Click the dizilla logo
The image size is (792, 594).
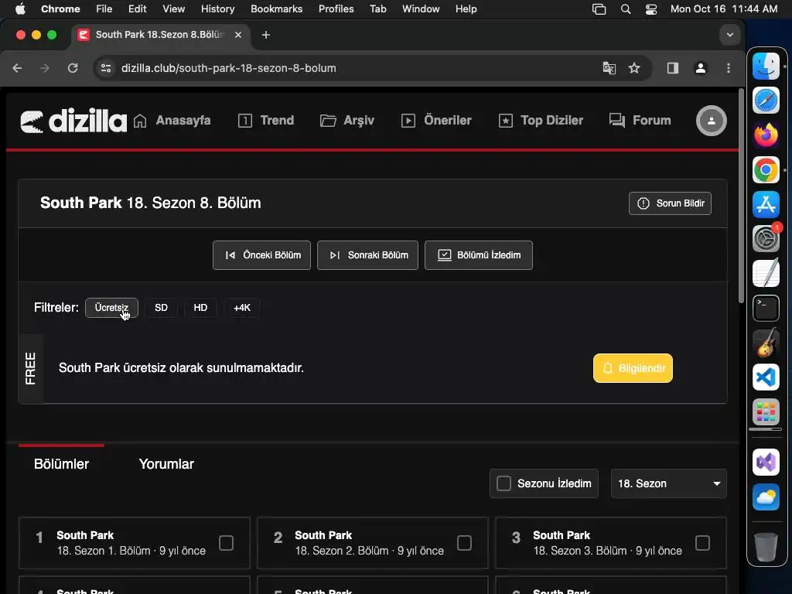73,121
